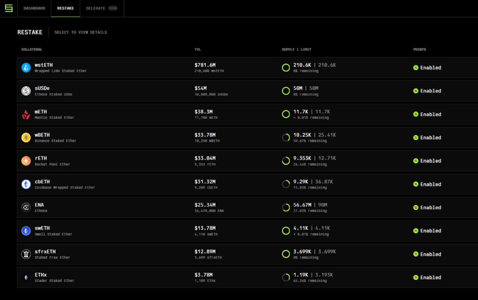
Task: Open swETH Swell Staked Ether details
Action: coord(53,231)
